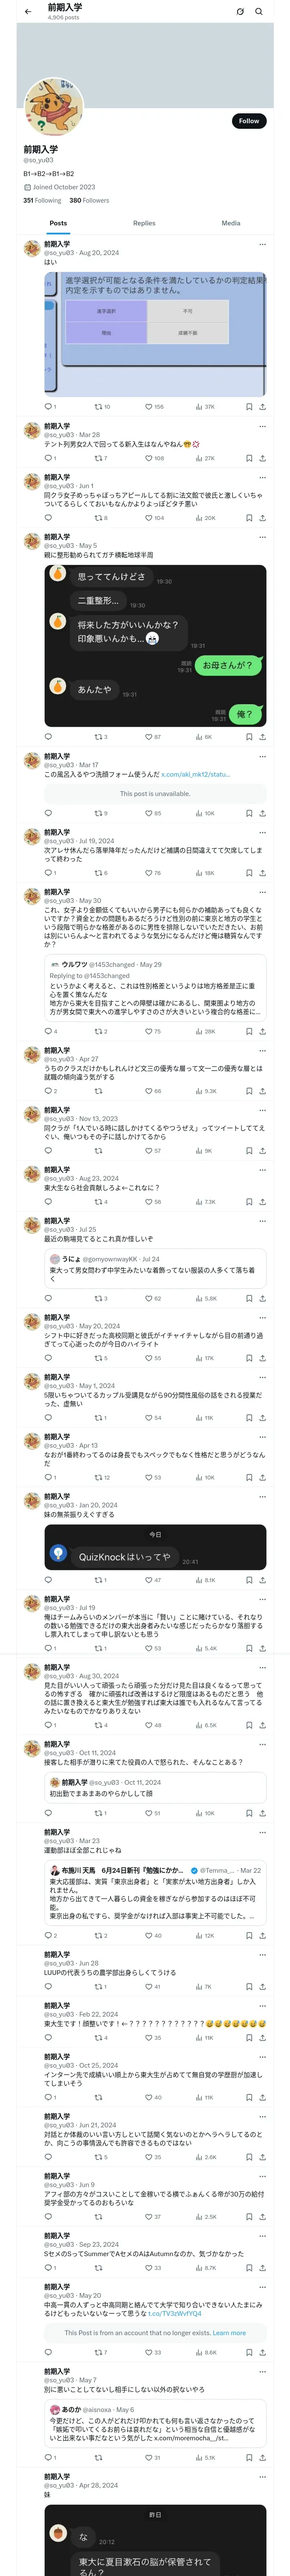The height and width of the screenshot is (2576, 290).
Task: Reply to the Aug 20, 2024 post
Action: (x=49, y=407)
